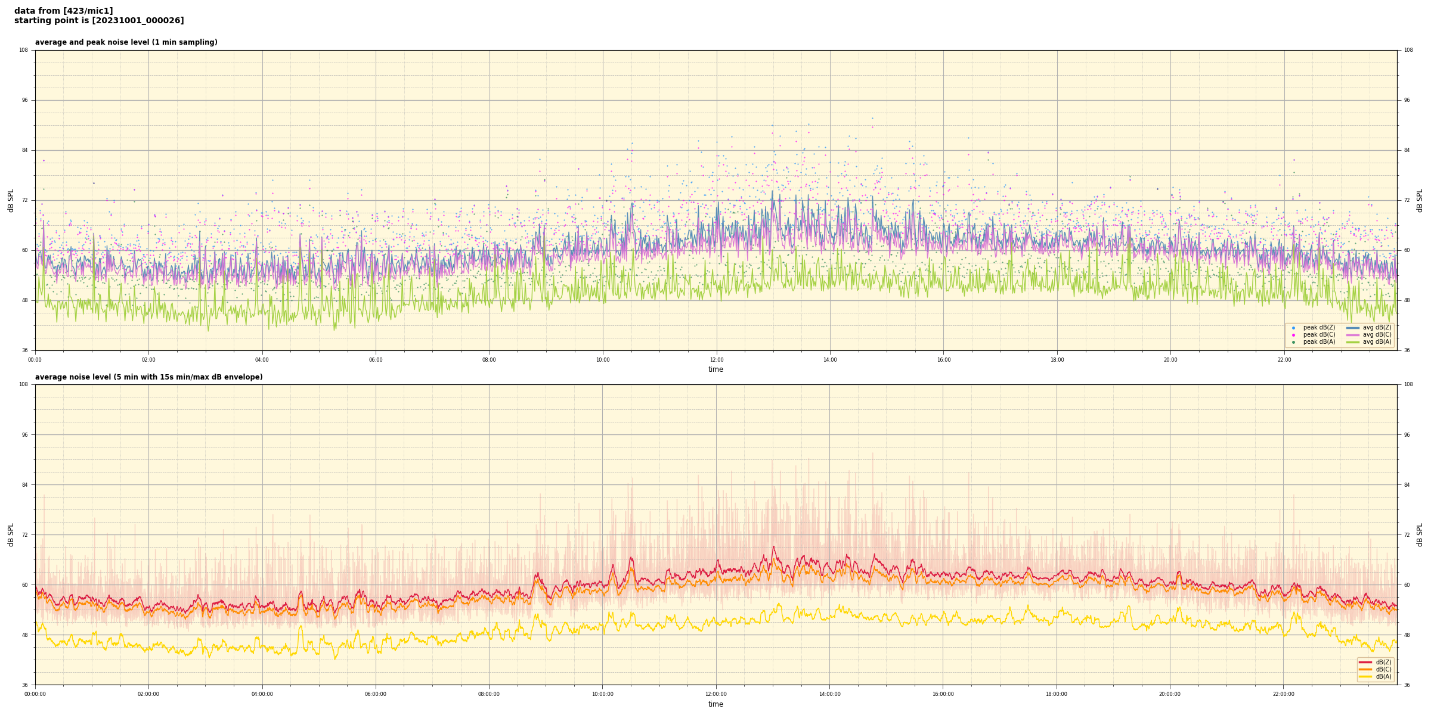Click red dB(Z) legend entry in bottom chart
Image resolution: width=1431 pixels, height=715 pixels.
pos(1366,662)
